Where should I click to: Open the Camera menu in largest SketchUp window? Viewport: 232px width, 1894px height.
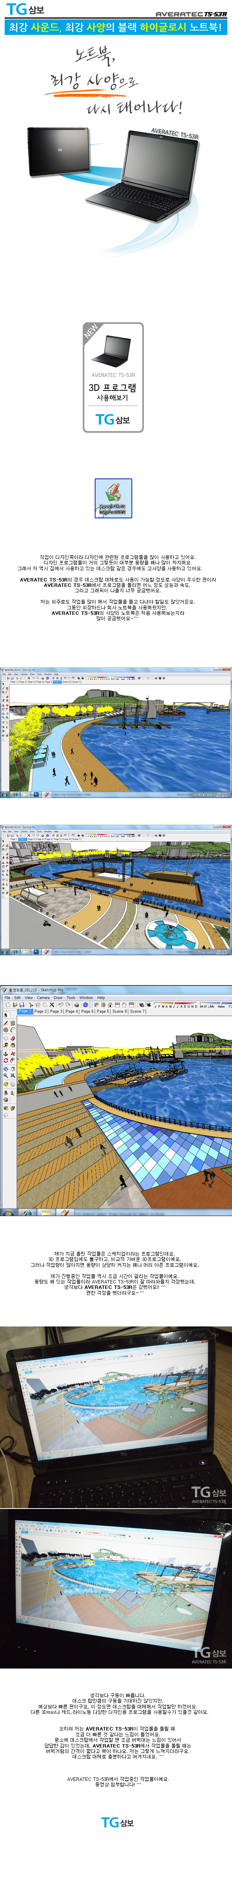click(43, 998)
